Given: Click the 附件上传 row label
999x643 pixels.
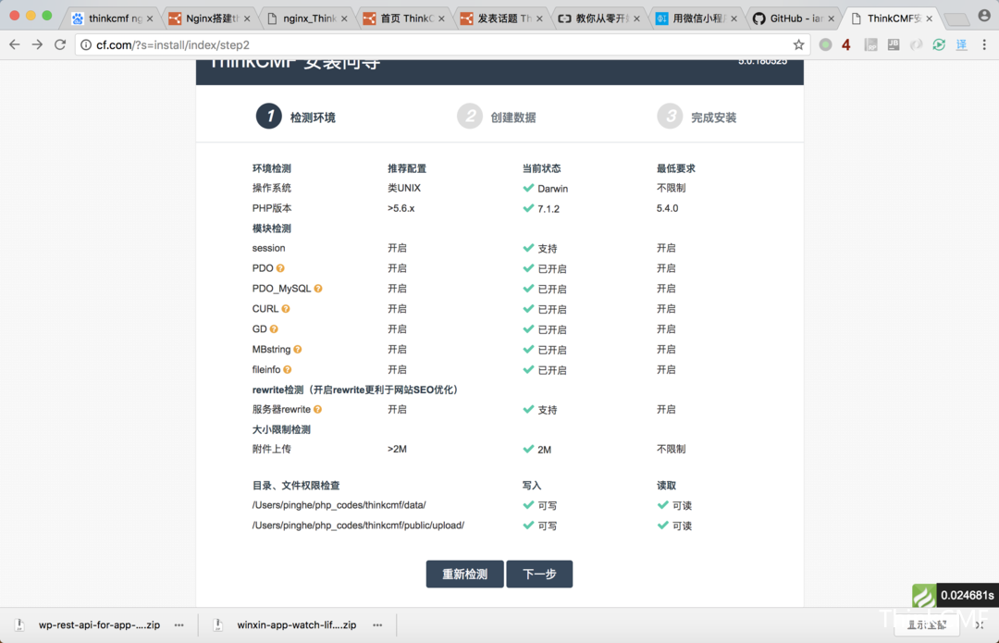Looking at the screenshot, I should pyautogui.click(x=272, y=450).
